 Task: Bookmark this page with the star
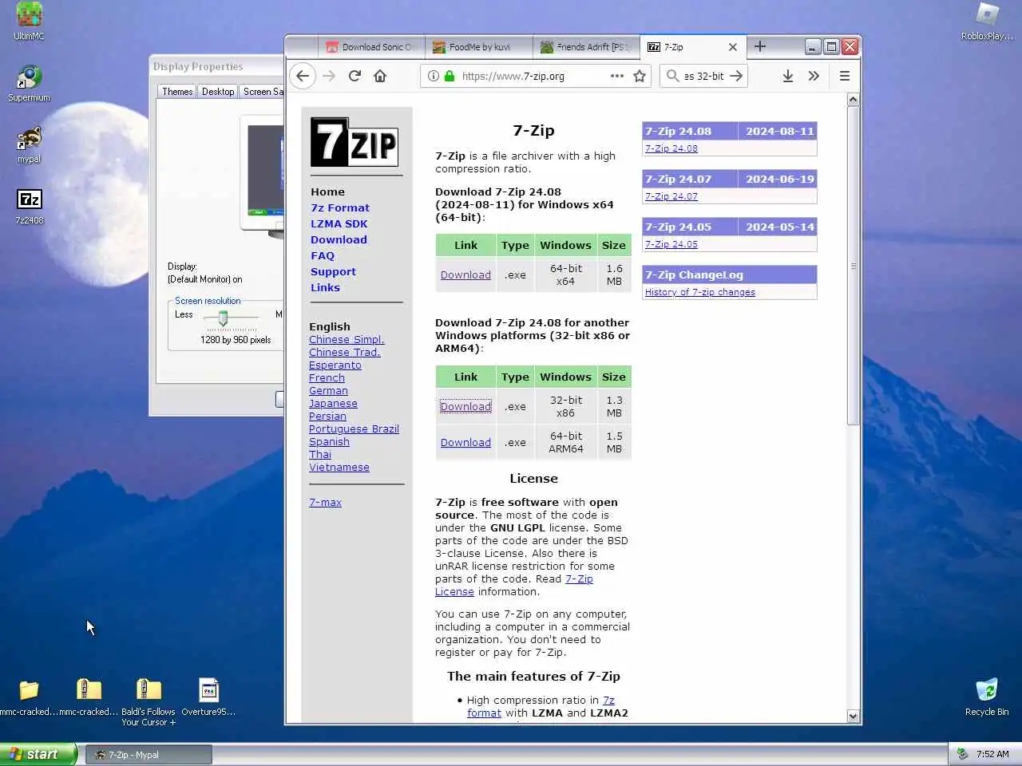click(639, 76)
